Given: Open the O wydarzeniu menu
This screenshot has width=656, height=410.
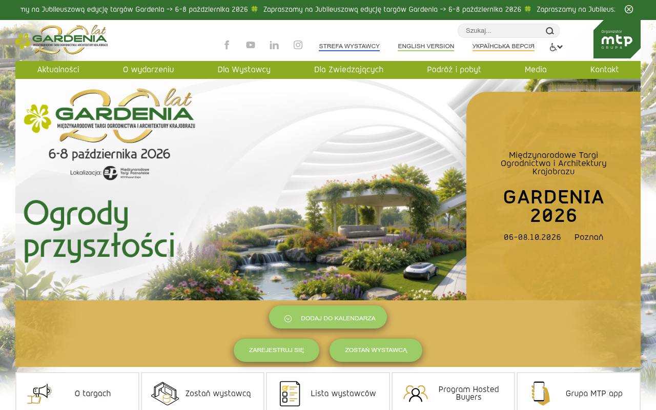Looking at the screenshot, I should click(148, 70).
